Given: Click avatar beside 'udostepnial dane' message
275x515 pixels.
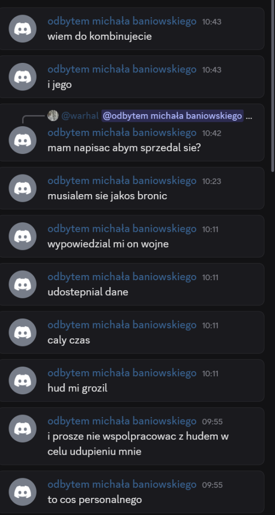Looking at the screenshot, I should pyautogui.click(x=23, y=284).
